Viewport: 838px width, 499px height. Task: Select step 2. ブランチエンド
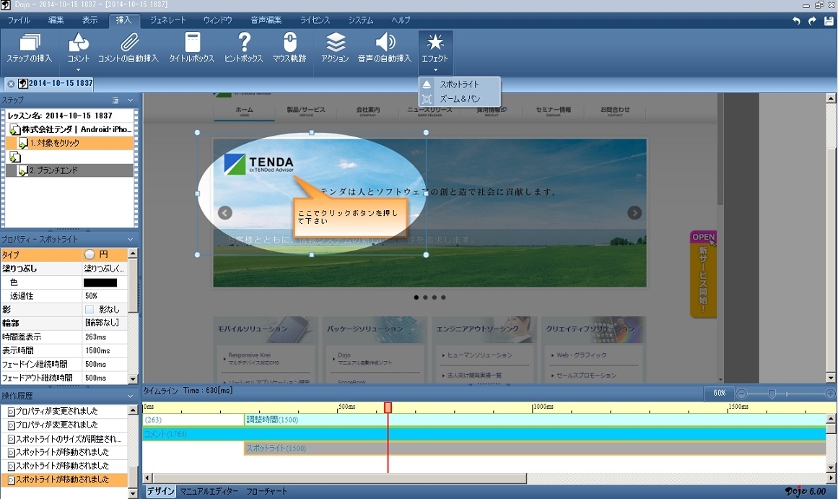click(x=69, y=170)
